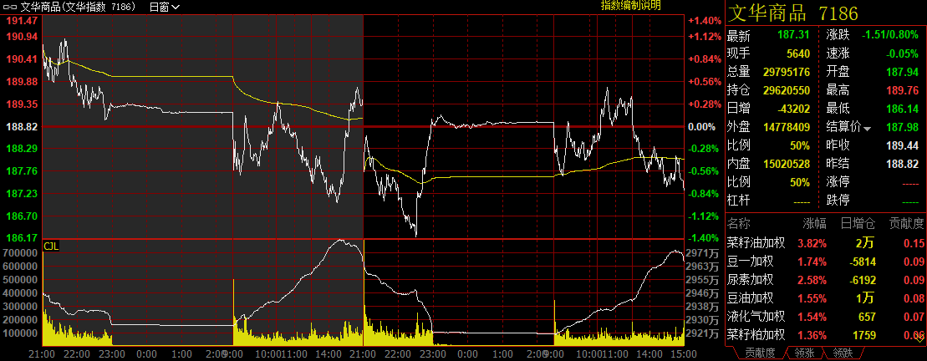Select the 液化气加权 row
Screen dimensions: 927x361
(826, 317)
